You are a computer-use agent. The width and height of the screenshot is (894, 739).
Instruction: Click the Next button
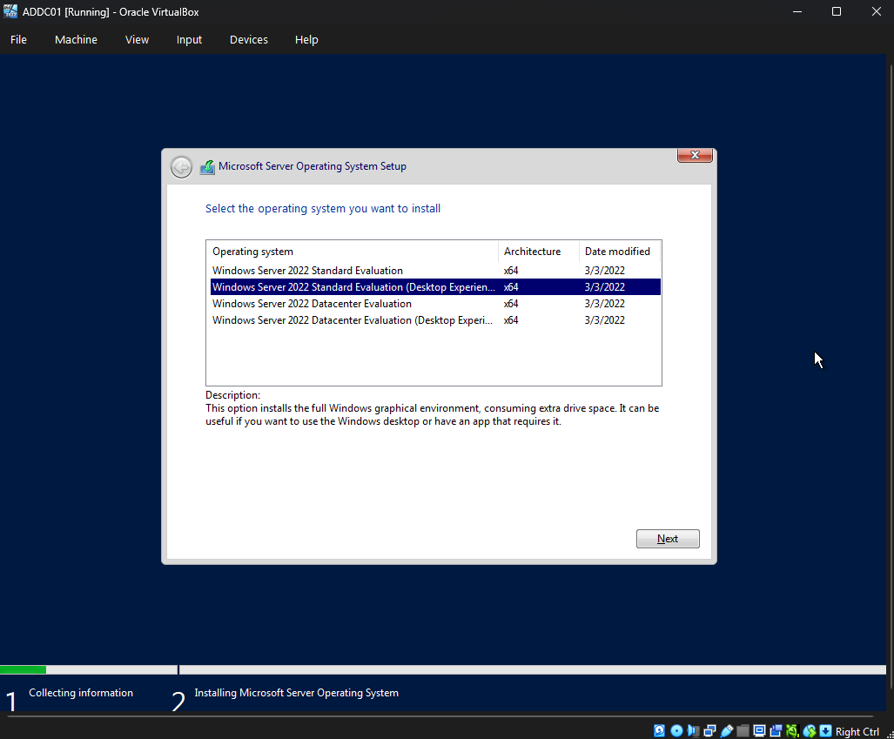(667, 538)
